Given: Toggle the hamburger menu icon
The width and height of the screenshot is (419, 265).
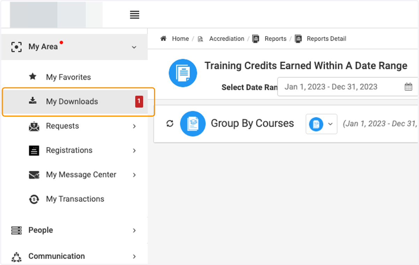Looking at the screenshot, I should [x=134, y=15].
